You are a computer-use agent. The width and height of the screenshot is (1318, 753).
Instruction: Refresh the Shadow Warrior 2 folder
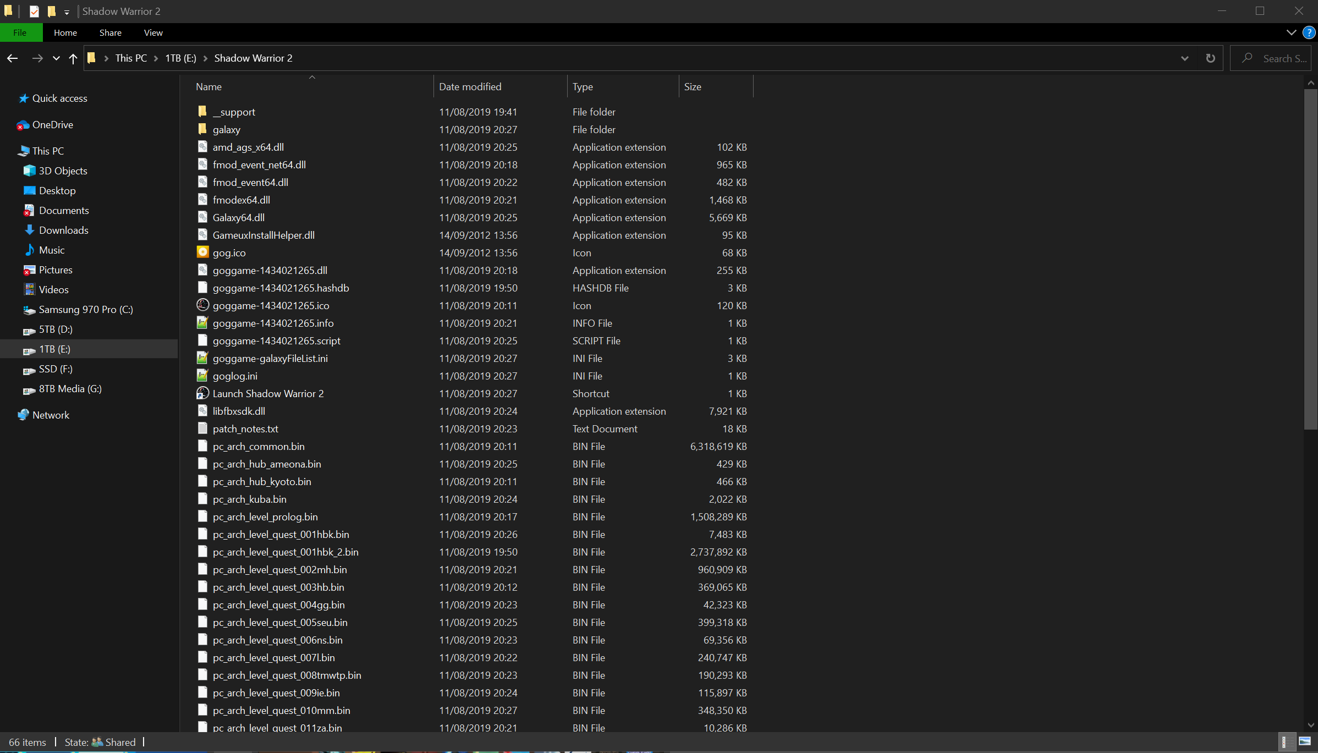pyautogui.click(x=1210, y=58)
